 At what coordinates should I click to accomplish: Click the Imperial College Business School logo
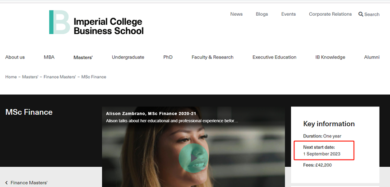[96, 22]
